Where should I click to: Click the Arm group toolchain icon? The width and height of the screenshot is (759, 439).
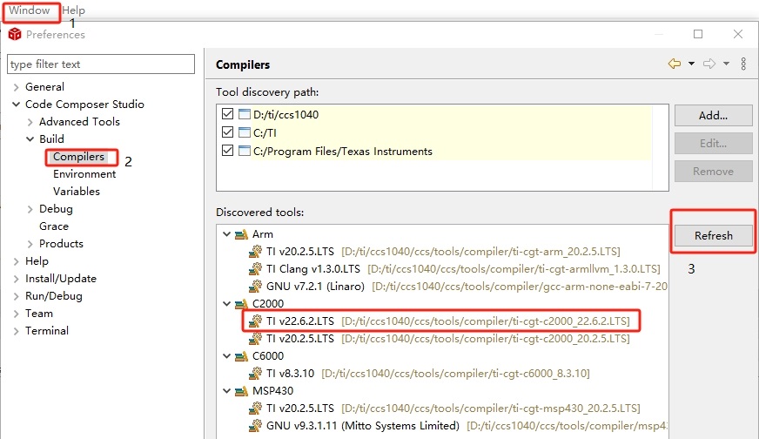[x=242, y=234]
